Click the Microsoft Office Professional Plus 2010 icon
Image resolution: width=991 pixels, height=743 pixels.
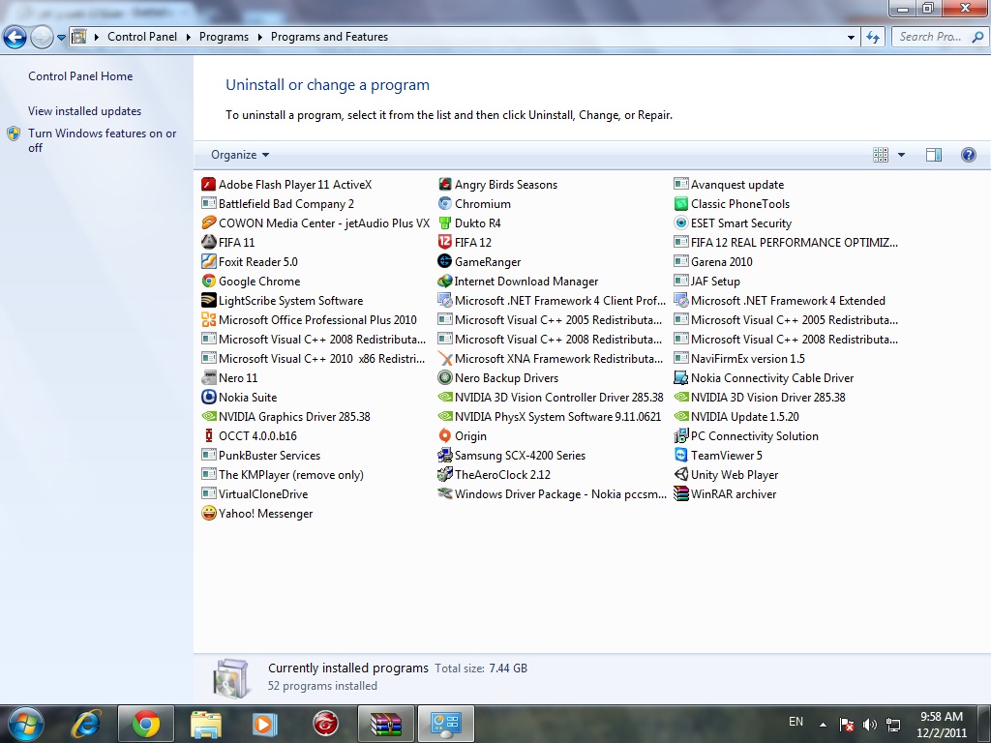click(209, 319)
